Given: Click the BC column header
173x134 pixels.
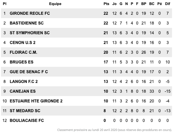Looking at the screenshot, I should (152, 4).
